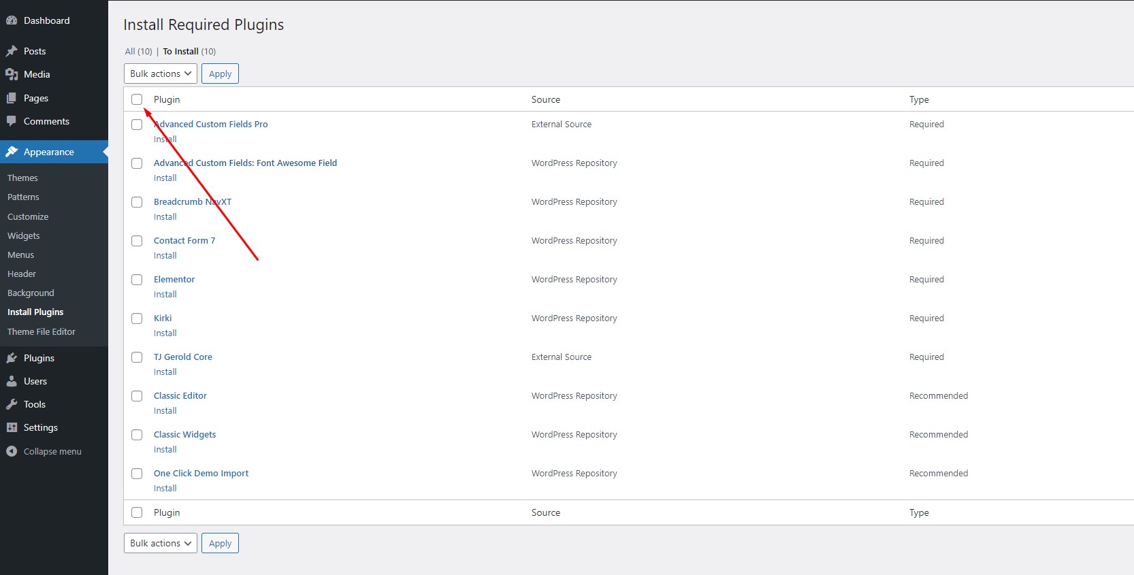Image resolution: width=1134 pixels, height=575 pixels.
Task: Tick the Advanced Custom Fields Pro checkbox
Action: (x=137, y=125)
